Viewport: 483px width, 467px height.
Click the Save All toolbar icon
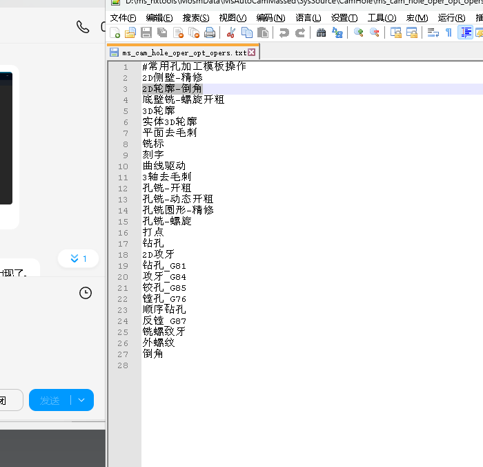[x=162, y=32]
